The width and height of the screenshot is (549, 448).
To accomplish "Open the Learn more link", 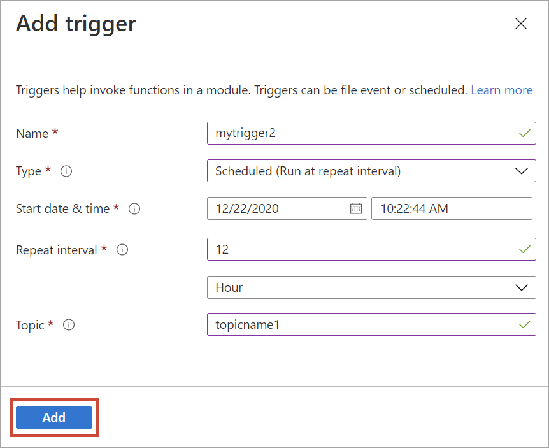I will (x=502, y=90).
